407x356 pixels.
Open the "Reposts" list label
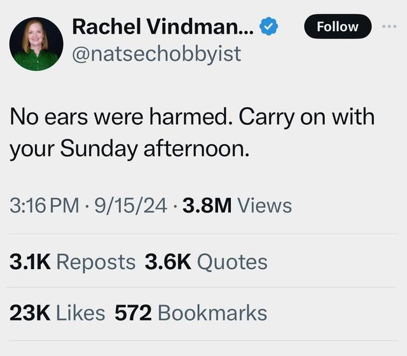(x=96, y=262)
